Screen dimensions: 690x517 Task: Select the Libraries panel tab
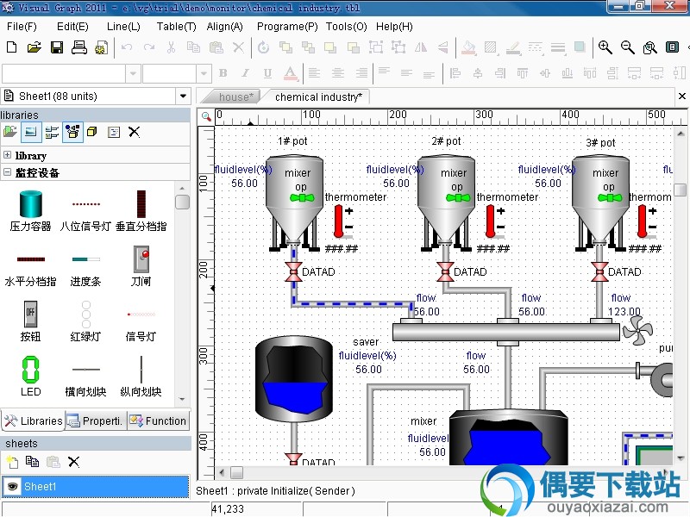point(34,420)
